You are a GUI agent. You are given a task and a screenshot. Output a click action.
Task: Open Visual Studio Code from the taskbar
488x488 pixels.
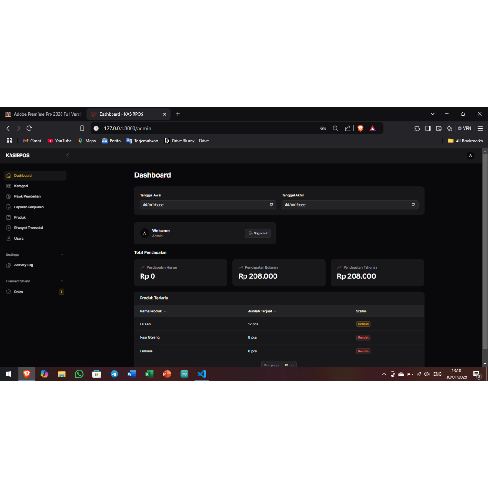(202, 374)
